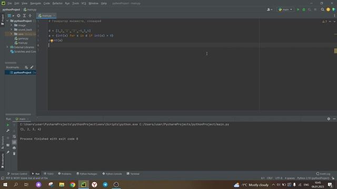Open the Python Packages tool window
The height and width of the screenshot is (189, 337).
(x=87, y=174)
